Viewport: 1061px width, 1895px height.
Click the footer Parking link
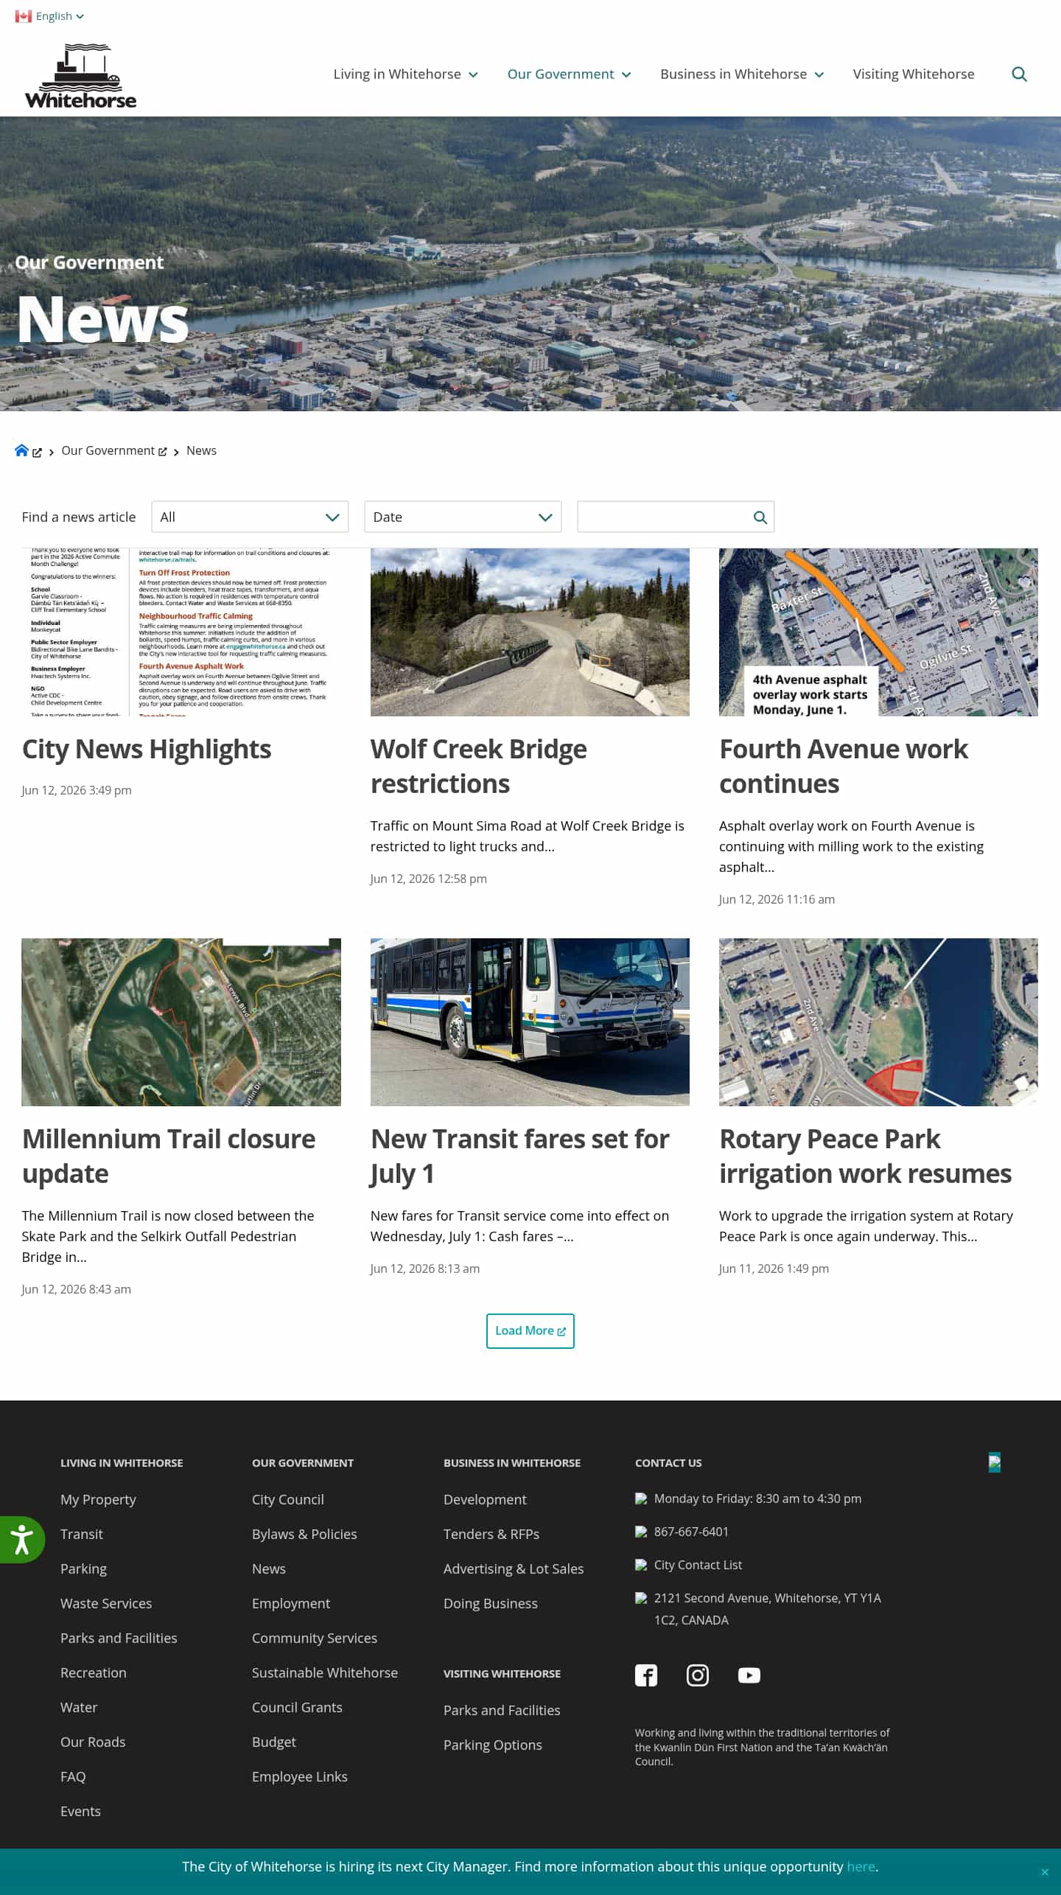click(x=83, y=1568)
